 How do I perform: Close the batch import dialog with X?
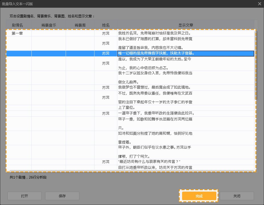click(x=259, y=4)
